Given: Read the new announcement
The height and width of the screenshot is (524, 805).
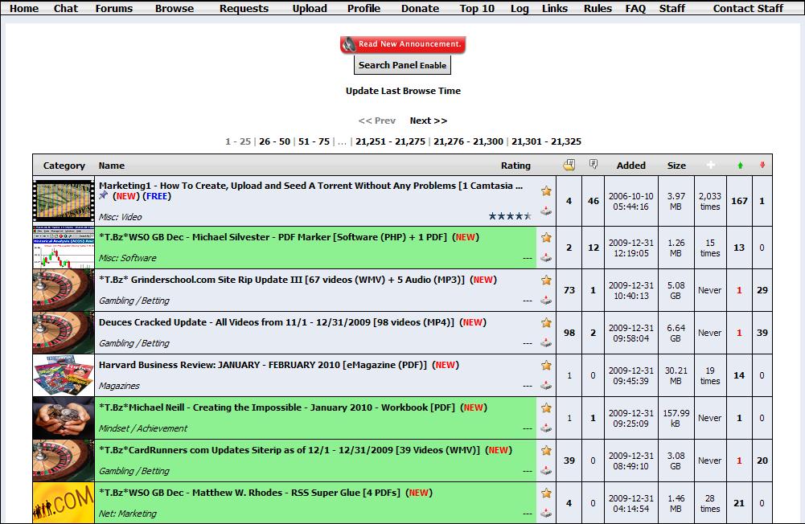Looking at the screenshot, I should [x=403, y=45].
